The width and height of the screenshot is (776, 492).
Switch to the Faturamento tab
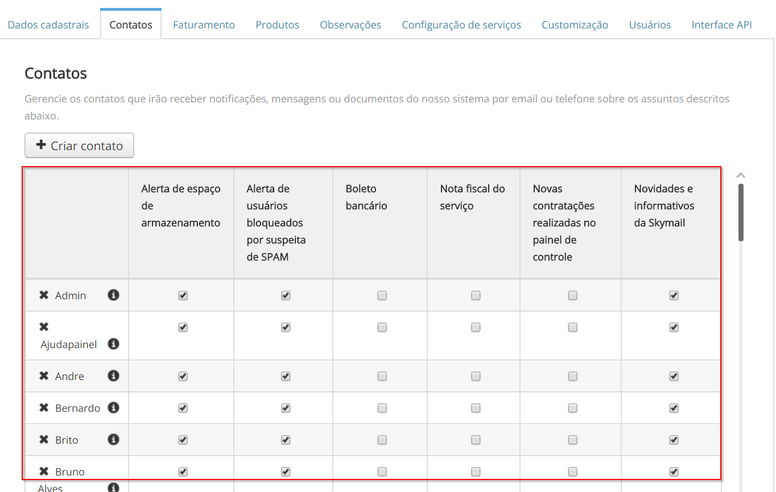(204, 25)
